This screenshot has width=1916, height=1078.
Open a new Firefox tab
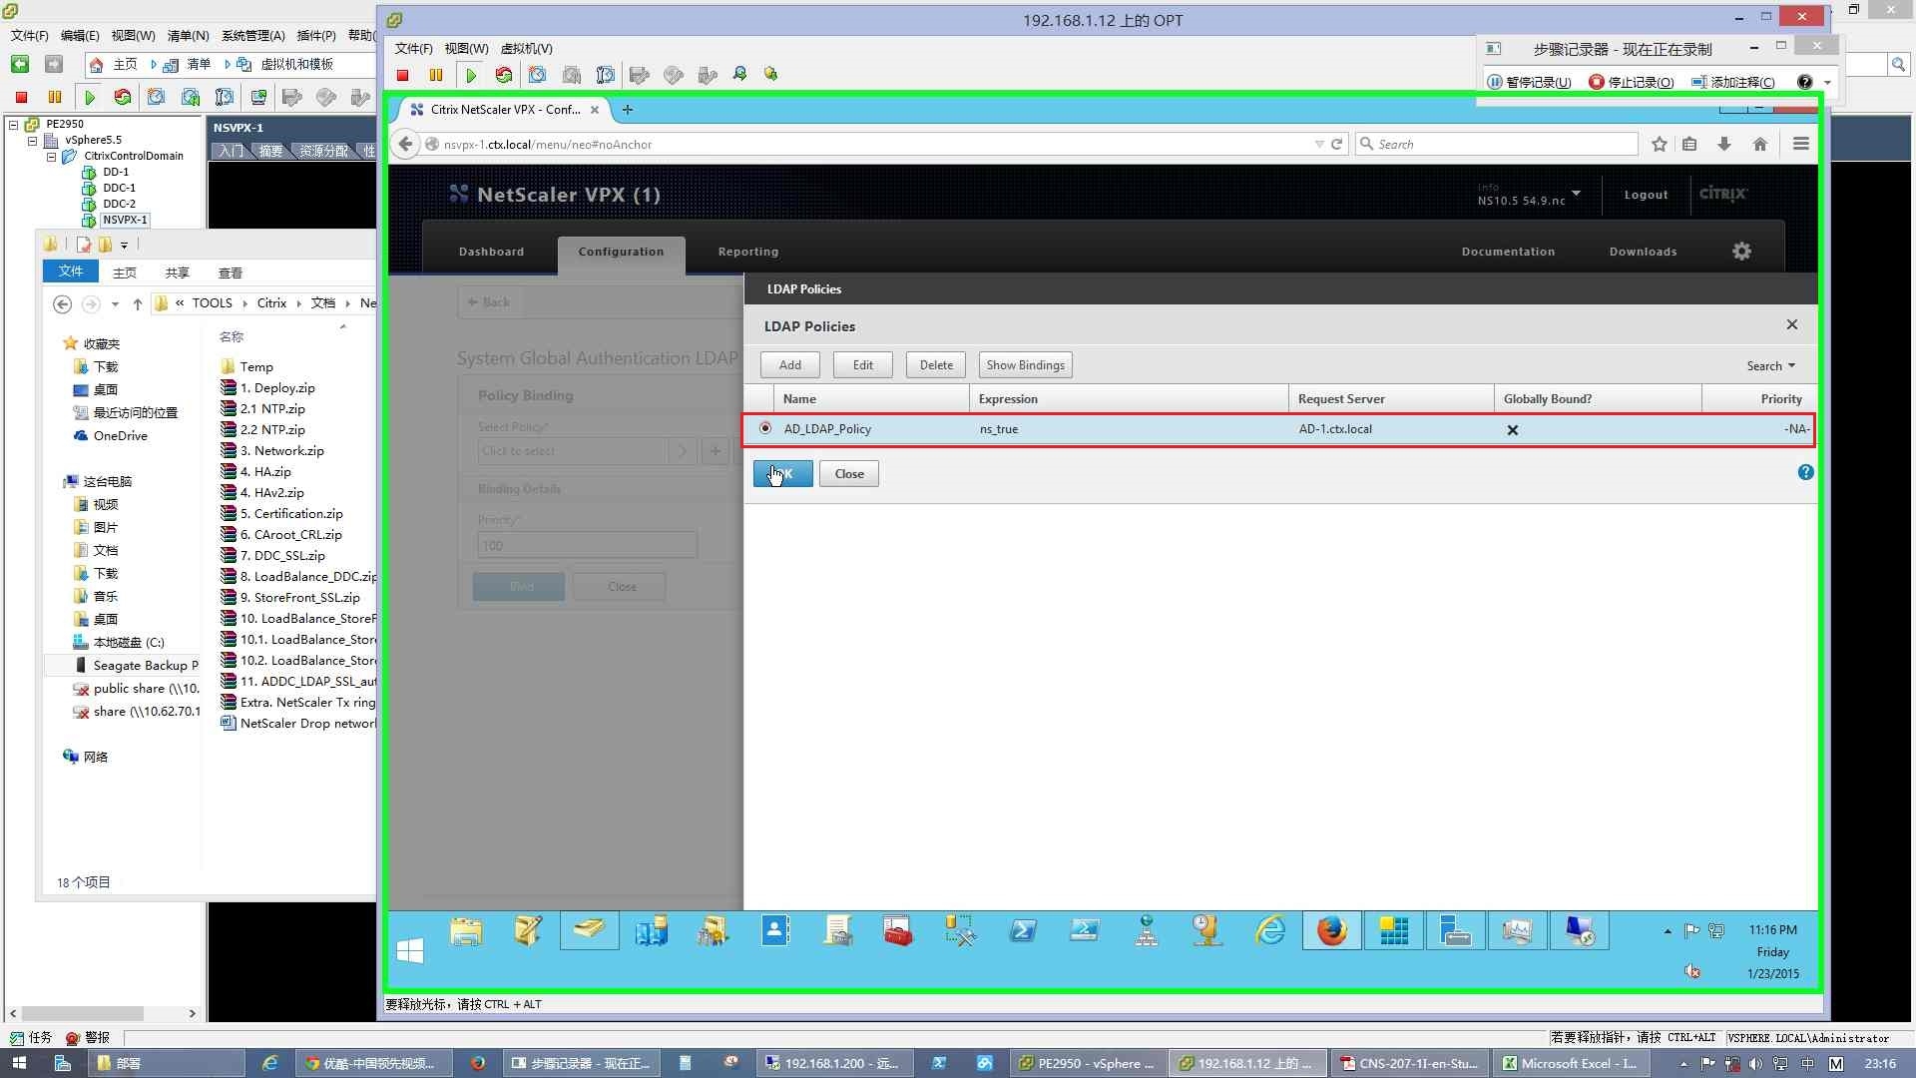pos(627,110)
